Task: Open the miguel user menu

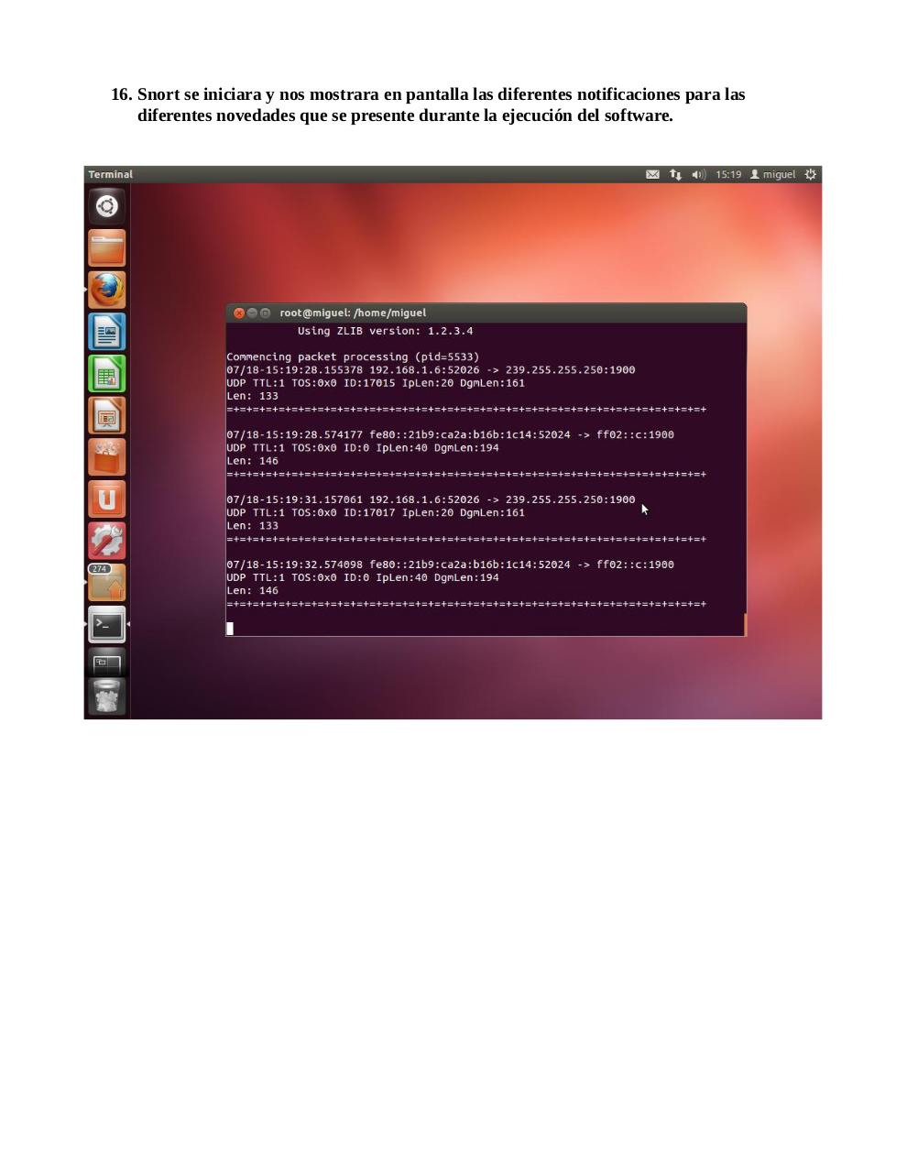Action: 773,174
